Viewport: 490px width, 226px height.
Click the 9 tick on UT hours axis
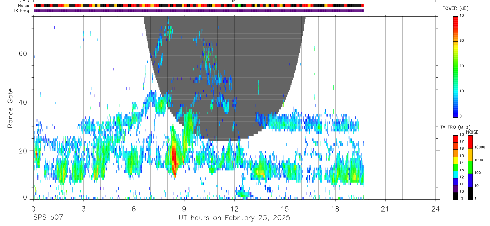point(184,208)
